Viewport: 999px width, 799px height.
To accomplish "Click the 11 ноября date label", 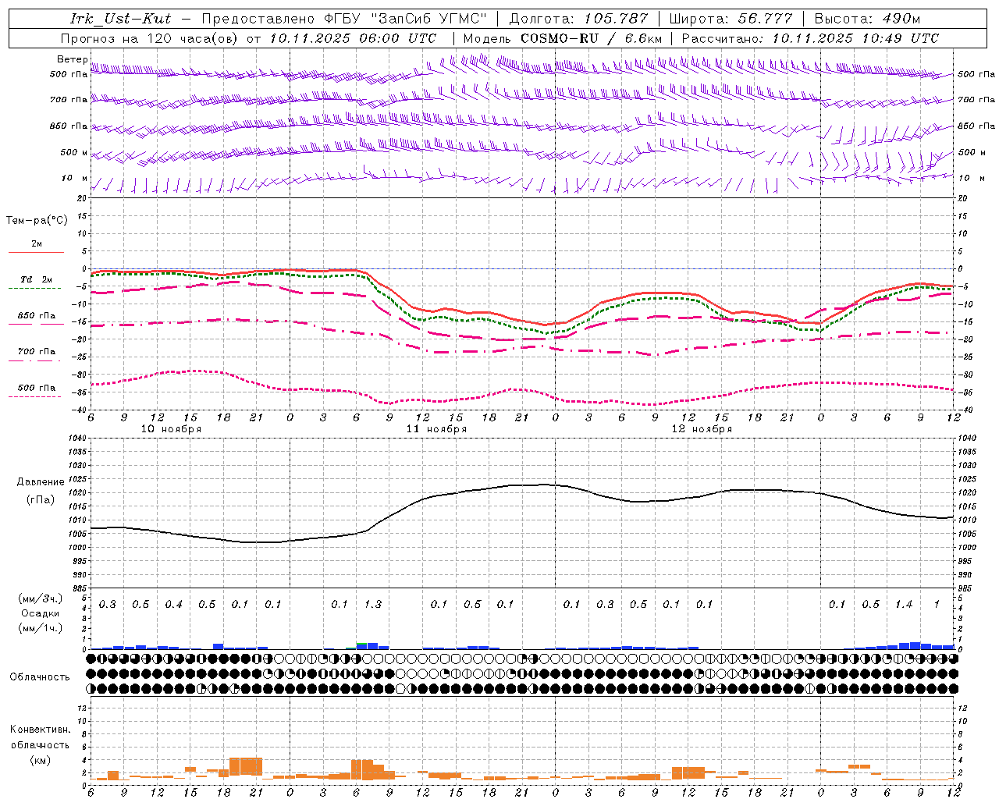I will click(436, 429).
